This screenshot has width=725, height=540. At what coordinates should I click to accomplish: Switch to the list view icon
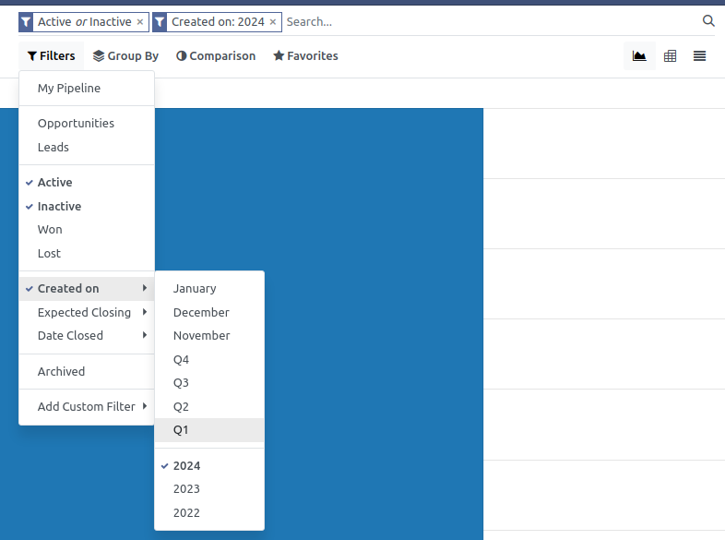pos(699,56)
